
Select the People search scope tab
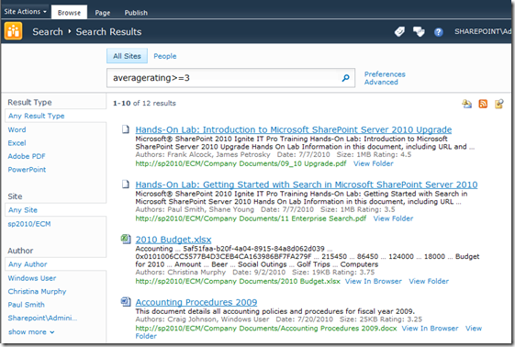coord(165,56)
